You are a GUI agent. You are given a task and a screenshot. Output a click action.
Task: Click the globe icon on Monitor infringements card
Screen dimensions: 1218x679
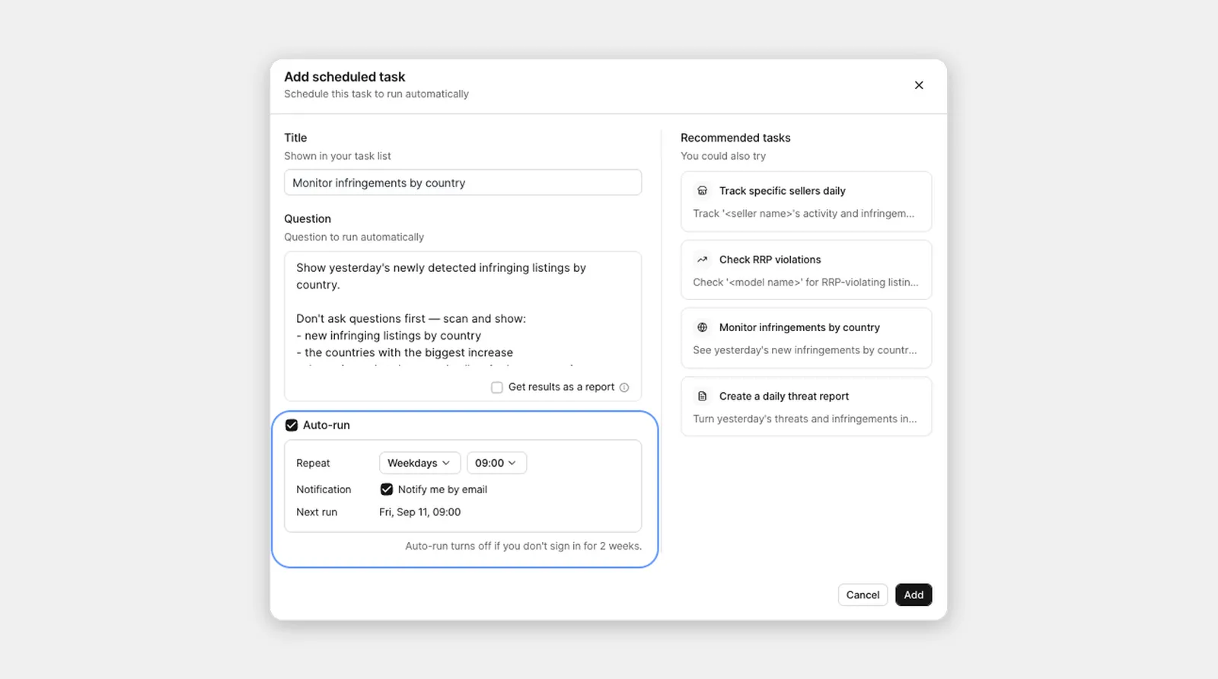[x=703, y=327]
